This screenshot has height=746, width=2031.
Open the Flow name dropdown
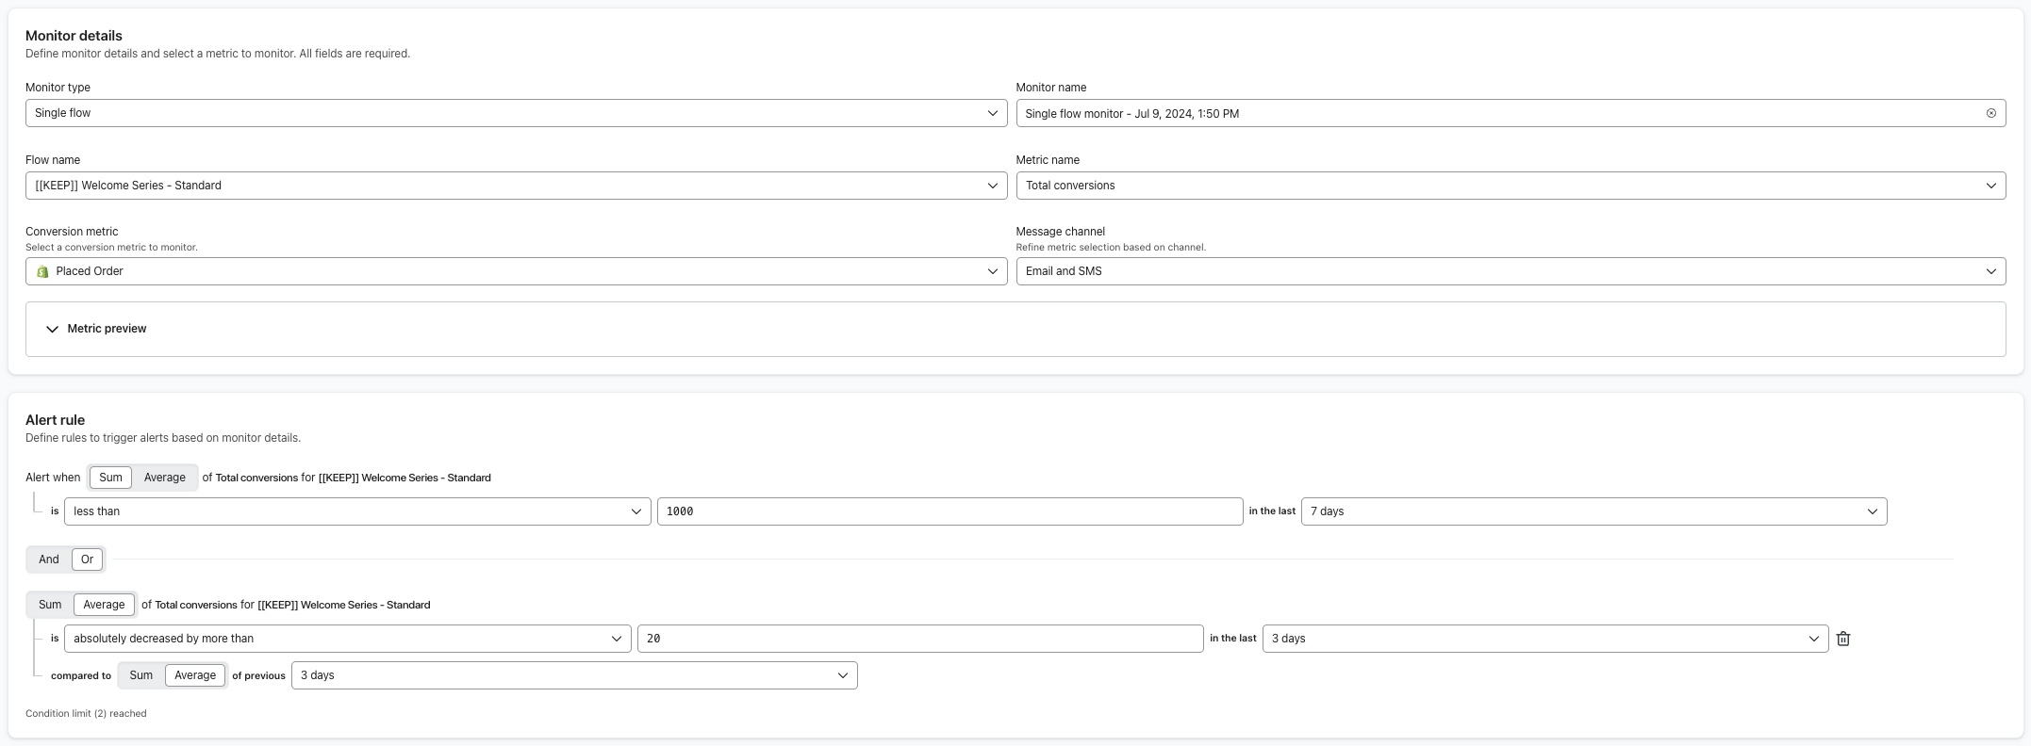coord(515,186)
